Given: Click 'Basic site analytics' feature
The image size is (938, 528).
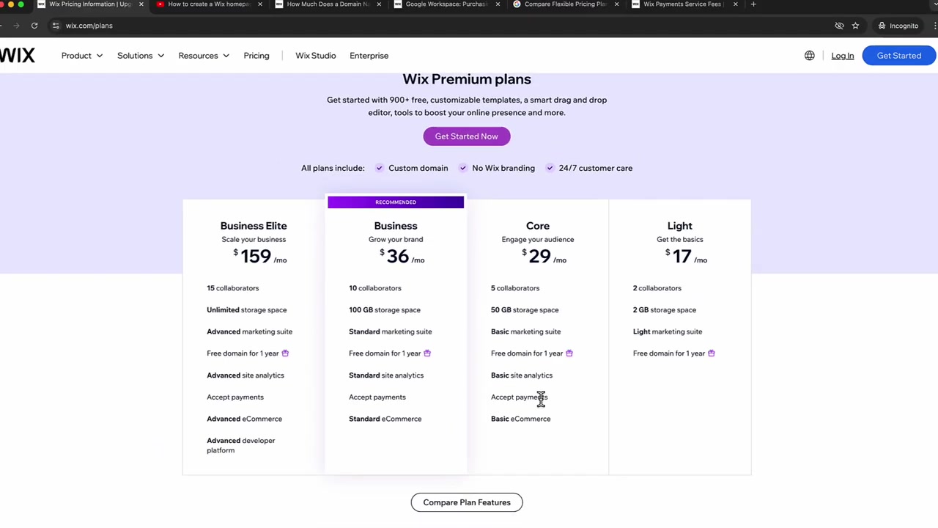Looking at the screenshot, I should (x=522, y=375).
